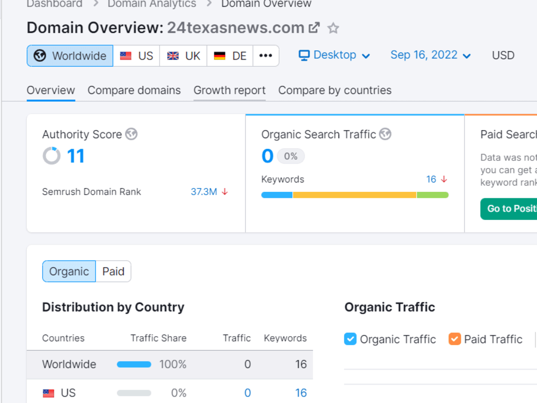Select the Paid toggle tab
The height and width of the screenshot is (403, 537).
113,271
